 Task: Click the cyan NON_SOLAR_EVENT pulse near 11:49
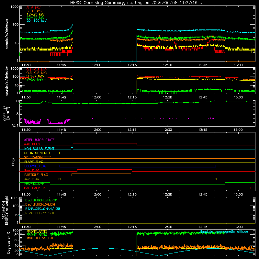pyautogui.click(x=72, y=149)
